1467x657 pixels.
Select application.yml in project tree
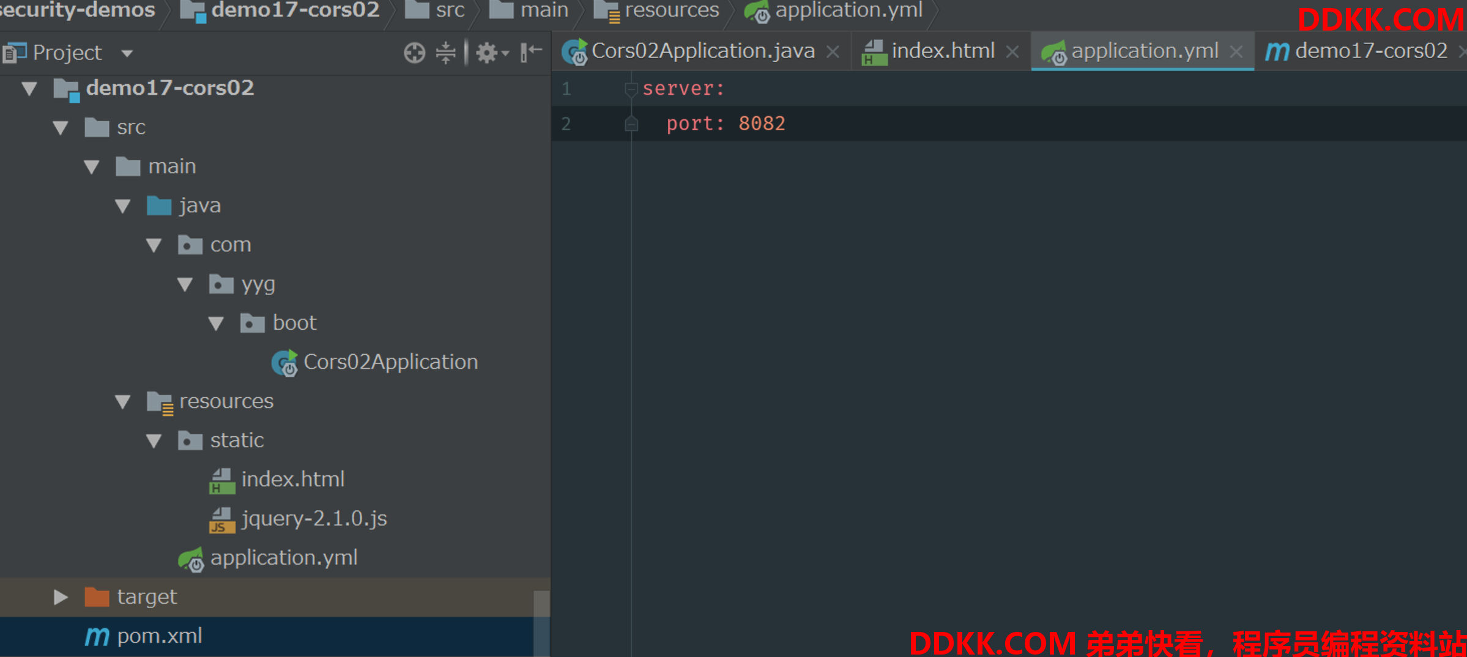pos(284,558)
